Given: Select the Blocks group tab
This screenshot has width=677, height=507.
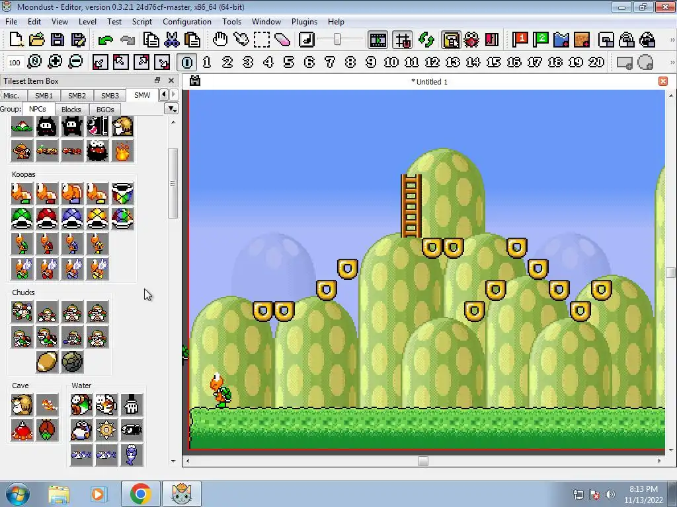Looking at the screenshot, I should [x=71, y=109].
